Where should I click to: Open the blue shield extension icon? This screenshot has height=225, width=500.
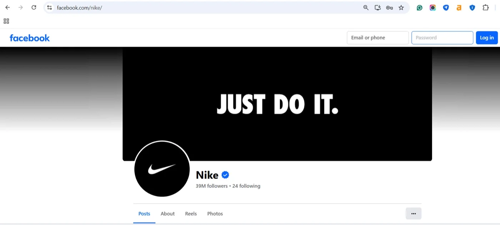pos(472,7)
